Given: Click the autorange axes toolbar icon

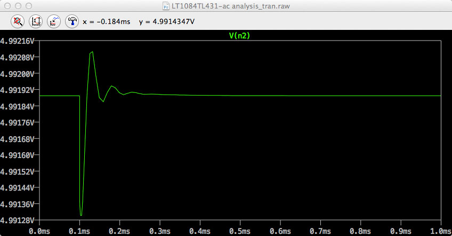Looking at the screenshot, I should [x=36, y=22].
